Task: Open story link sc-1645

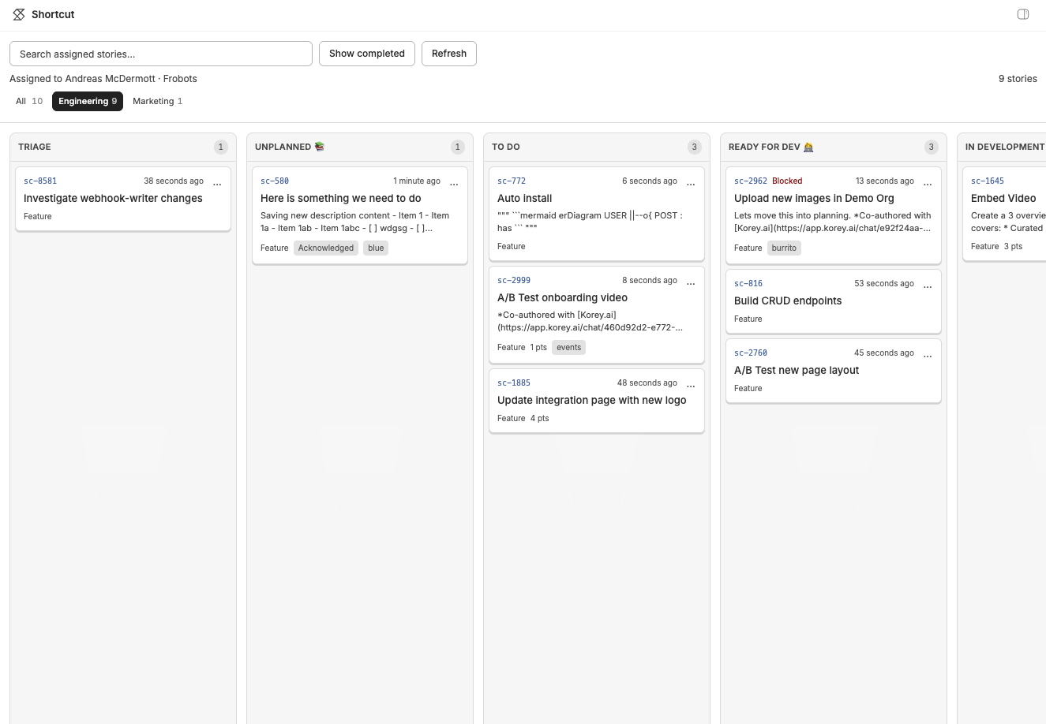Action: pyautogui.click(x=988, y=181)
